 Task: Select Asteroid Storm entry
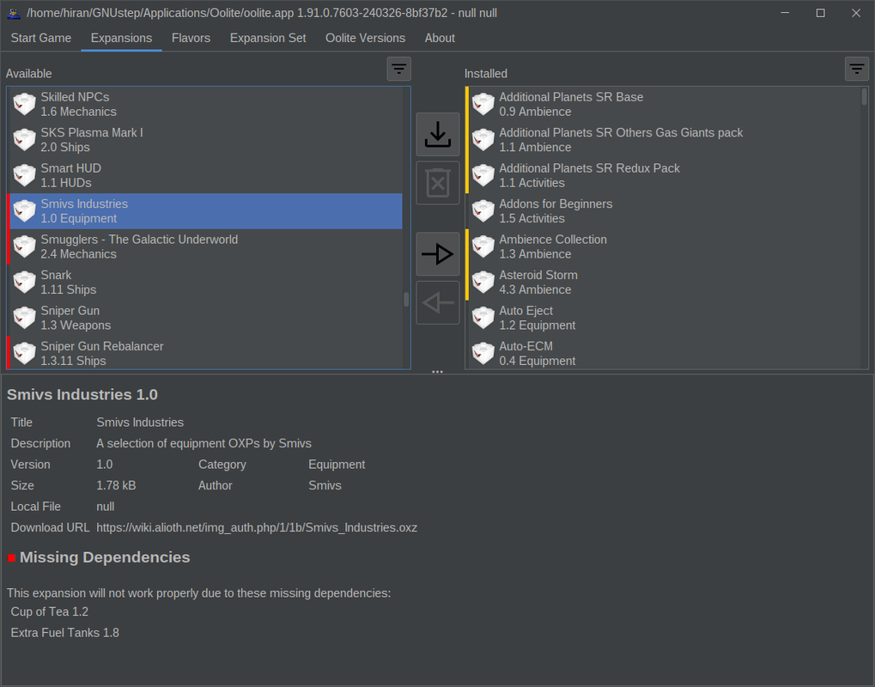663,283
